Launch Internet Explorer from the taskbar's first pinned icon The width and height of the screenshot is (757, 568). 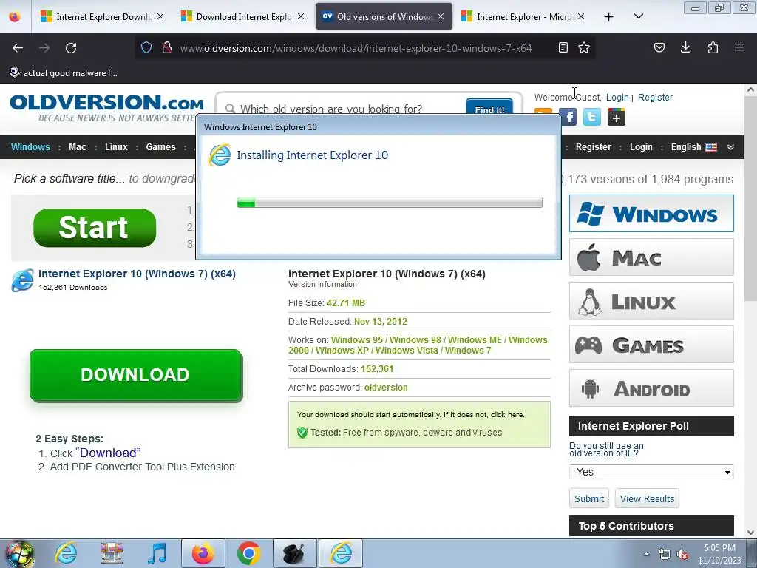[x=66, y=553]
